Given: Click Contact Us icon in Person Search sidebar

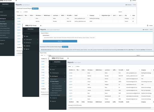Looking at the screenshot, I should coord(51,98).
